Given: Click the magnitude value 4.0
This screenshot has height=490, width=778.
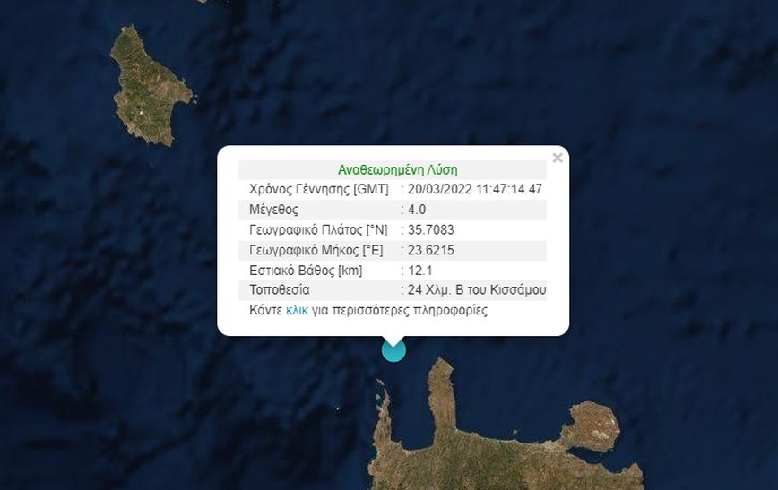Looking at the screenshot, I should pos(417,210).
